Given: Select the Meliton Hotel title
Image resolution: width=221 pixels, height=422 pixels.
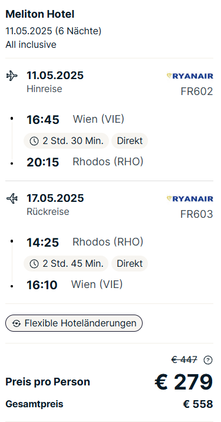Looking at the screenshot, I should (x=40, y=14).
